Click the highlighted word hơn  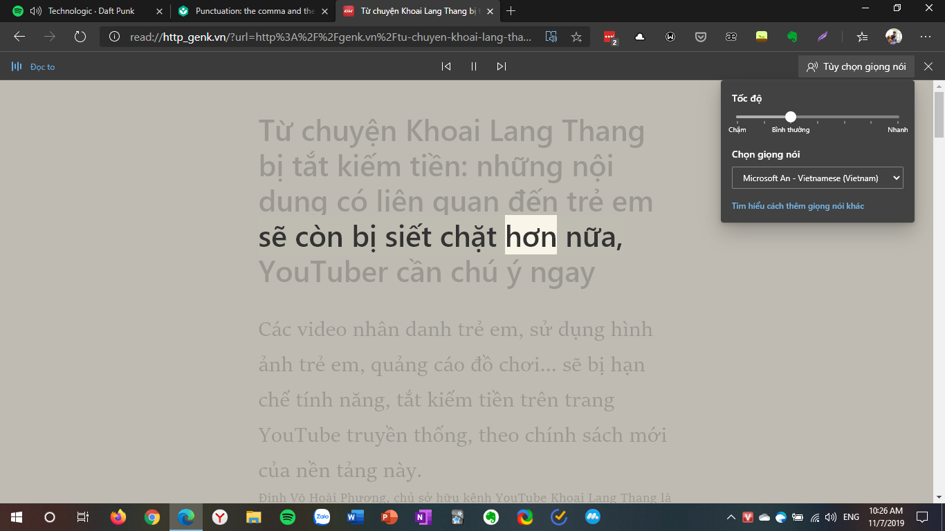click(531, 236)
